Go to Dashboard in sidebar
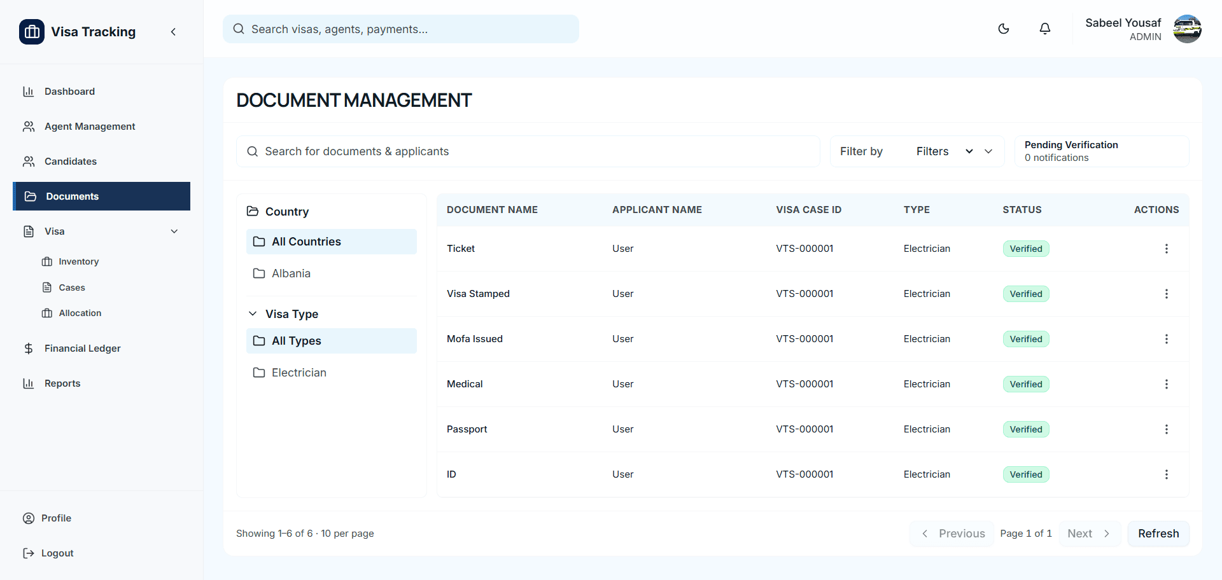This screenshot has height=580, width=1222. click(101, 92)
